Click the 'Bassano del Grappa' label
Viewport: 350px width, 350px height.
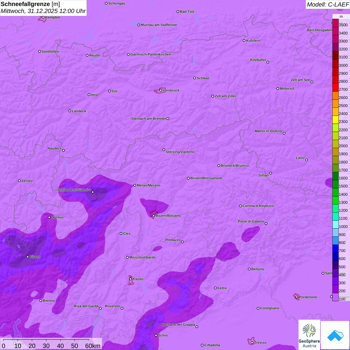click(x=178, y=324)
